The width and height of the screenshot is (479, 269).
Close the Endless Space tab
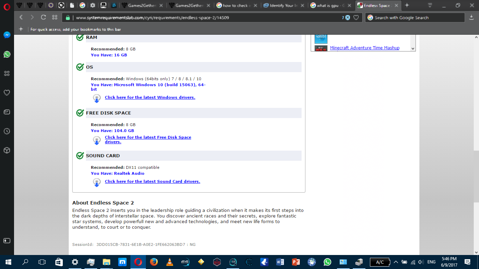coord(396,5)
